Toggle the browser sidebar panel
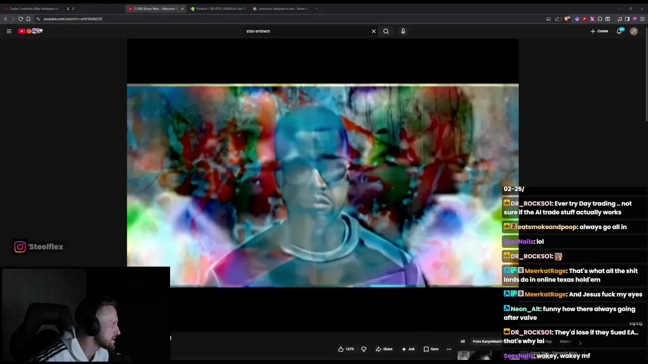This screenshot has height=364, width=648. click(627, 19)
